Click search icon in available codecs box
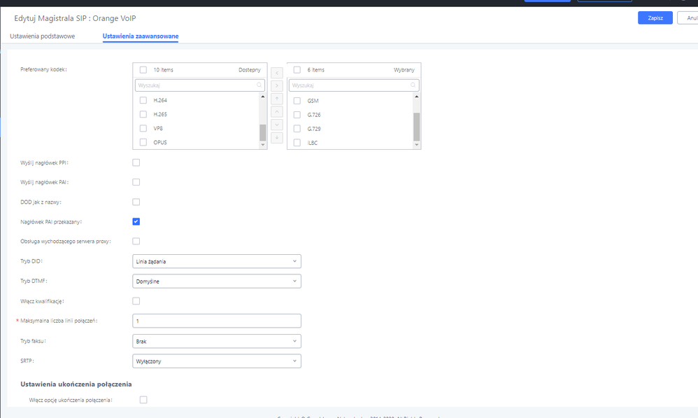 click(x=259, y=85)
